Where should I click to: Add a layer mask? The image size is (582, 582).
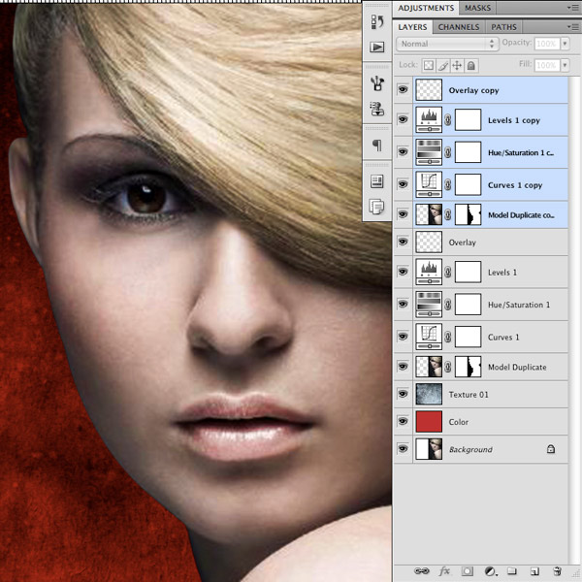[x=468, y=571]
